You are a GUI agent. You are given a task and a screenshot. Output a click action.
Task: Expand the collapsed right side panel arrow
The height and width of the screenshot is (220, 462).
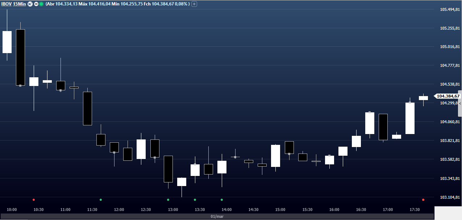click(460, 103)
